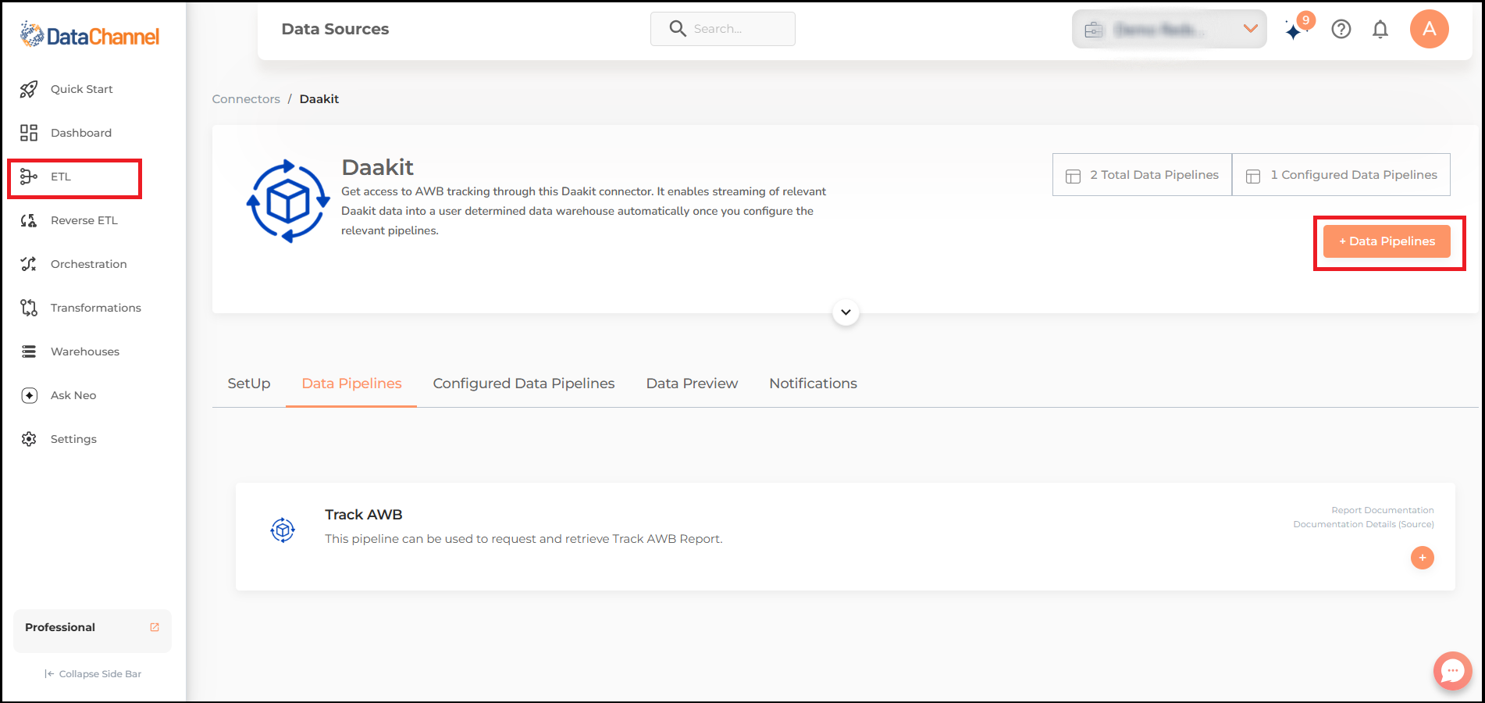Open Documentation Details (Source) link
The width and height of the screenshot is (1485, 703).
pyautogui.click(x=1363, y=524)
